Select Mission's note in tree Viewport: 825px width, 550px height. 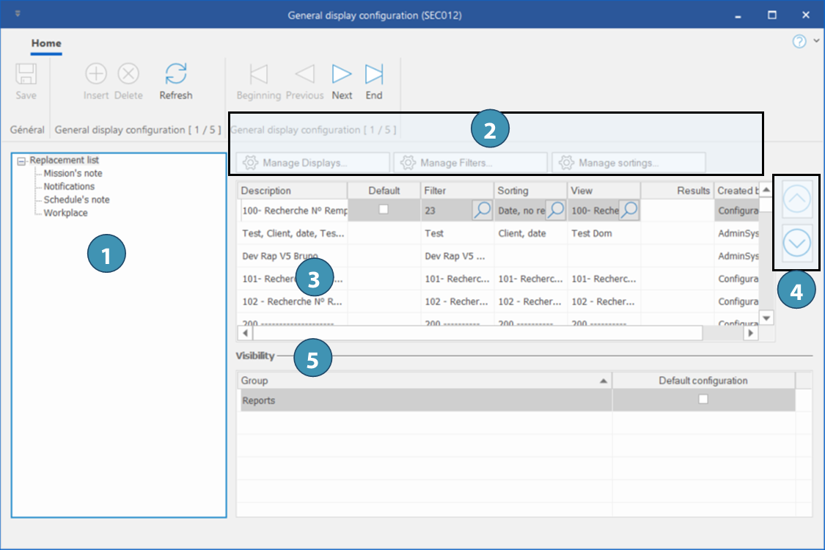pyautogui.click(x=73, y=174)
